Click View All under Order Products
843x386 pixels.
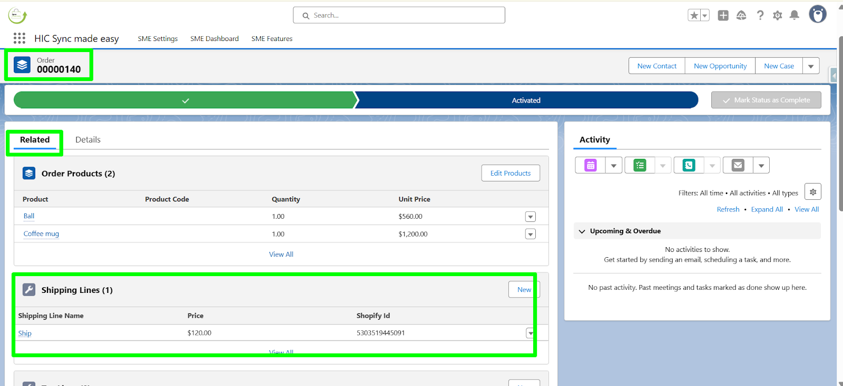(x=281, y=255)
